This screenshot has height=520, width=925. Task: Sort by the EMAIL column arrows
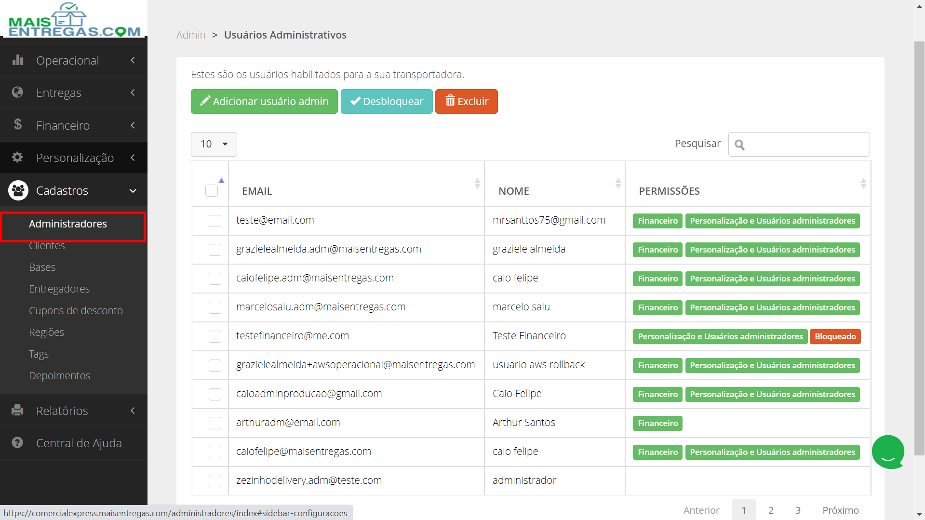(x=477, y=184)
